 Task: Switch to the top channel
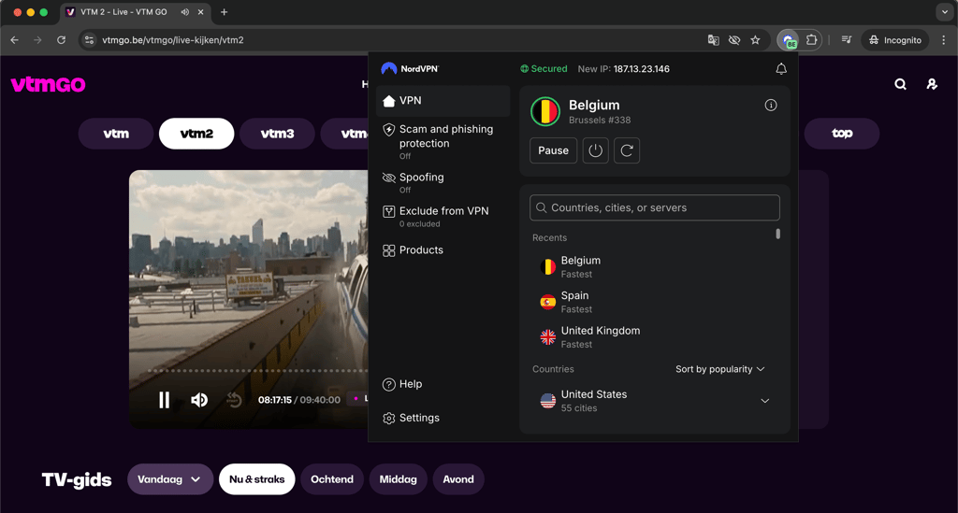[842, 134]
